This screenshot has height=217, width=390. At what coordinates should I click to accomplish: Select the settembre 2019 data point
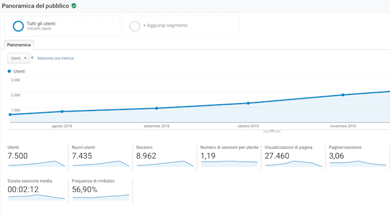point(157,108)
